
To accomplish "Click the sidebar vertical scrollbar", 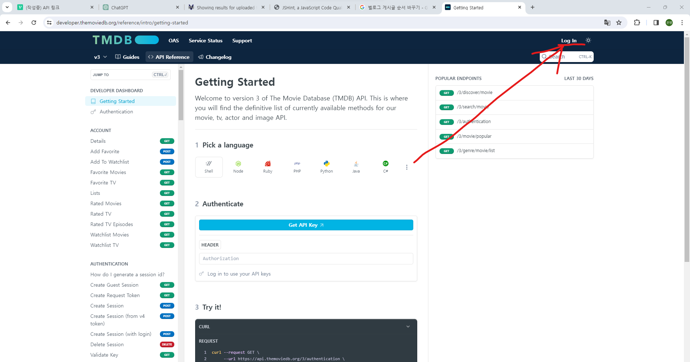I will point(181,95).
